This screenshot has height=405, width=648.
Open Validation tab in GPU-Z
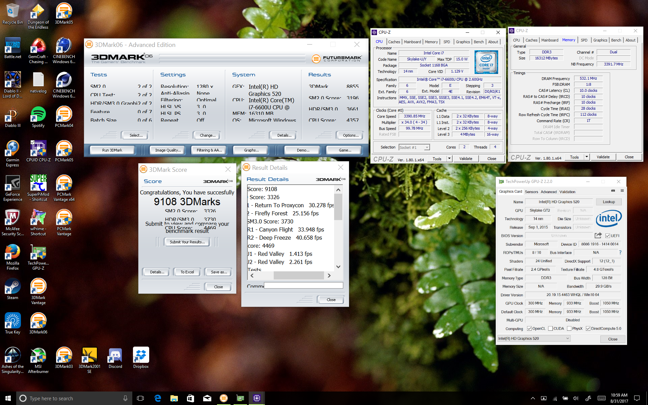click(567, 192)
